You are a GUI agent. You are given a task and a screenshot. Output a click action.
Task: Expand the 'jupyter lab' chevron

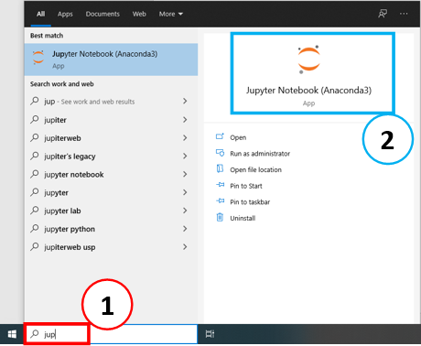coord(185,211)
